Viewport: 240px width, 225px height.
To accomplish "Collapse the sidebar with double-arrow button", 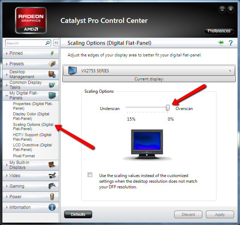I will 56,43.
